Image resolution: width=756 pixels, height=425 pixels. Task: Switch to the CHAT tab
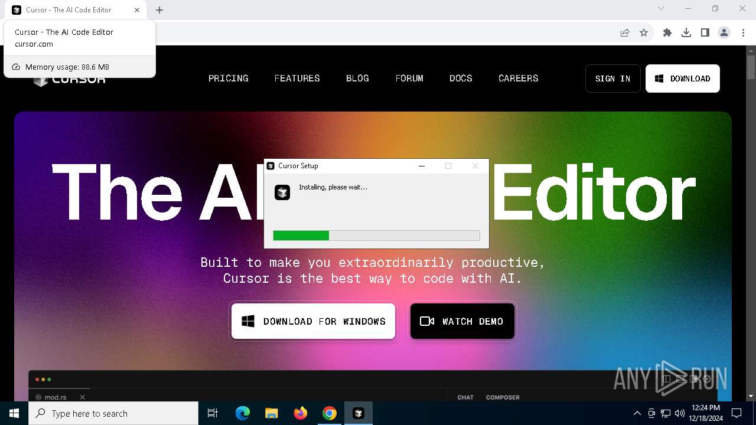[465, 397]
